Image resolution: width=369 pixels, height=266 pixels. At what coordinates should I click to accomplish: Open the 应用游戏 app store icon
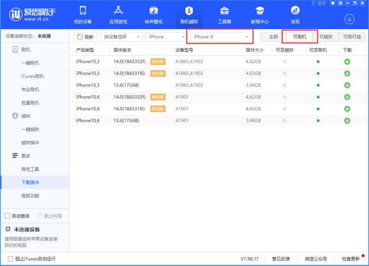pyautogui.click(x=118, y=11)
